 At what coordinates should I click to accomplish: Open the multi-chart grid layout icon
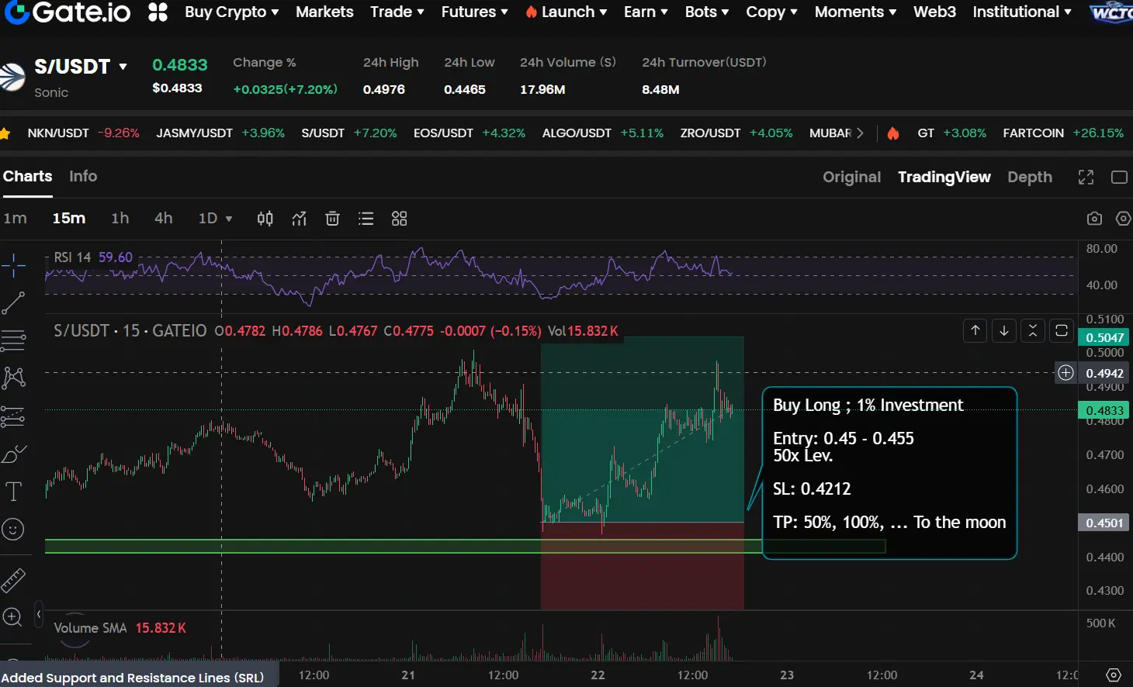coord(399,219)
